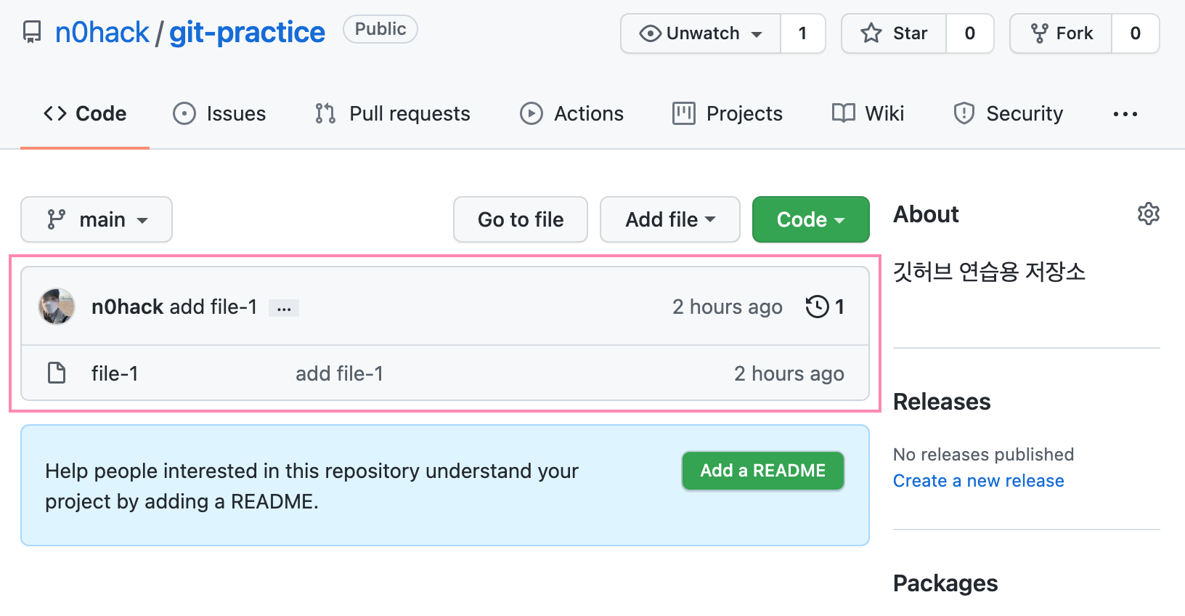Open the Security tab
Screen dimensions: 1185x616
(1008, 114)
